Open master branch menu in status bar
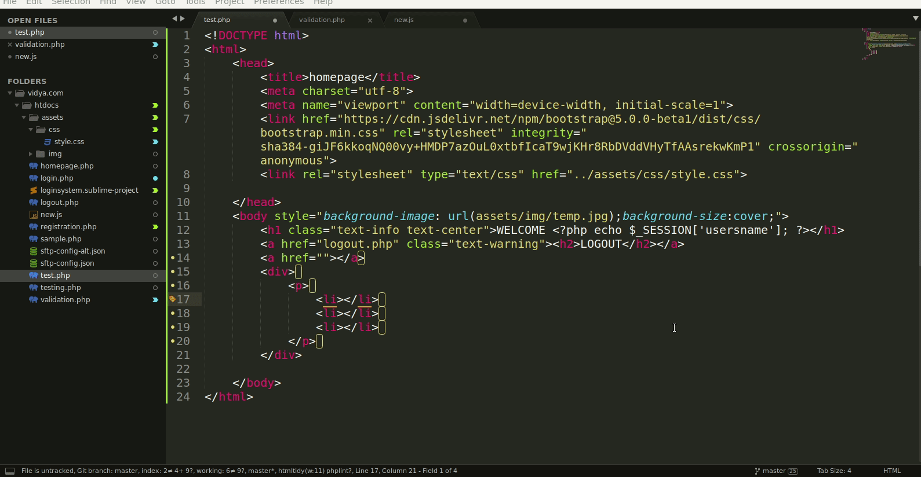This screenshot has height=477, width=921. tap(776, 471)
